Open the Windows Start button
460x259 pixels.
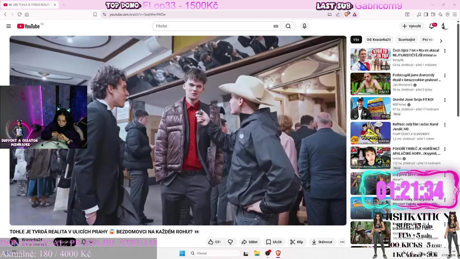[182, 253]
